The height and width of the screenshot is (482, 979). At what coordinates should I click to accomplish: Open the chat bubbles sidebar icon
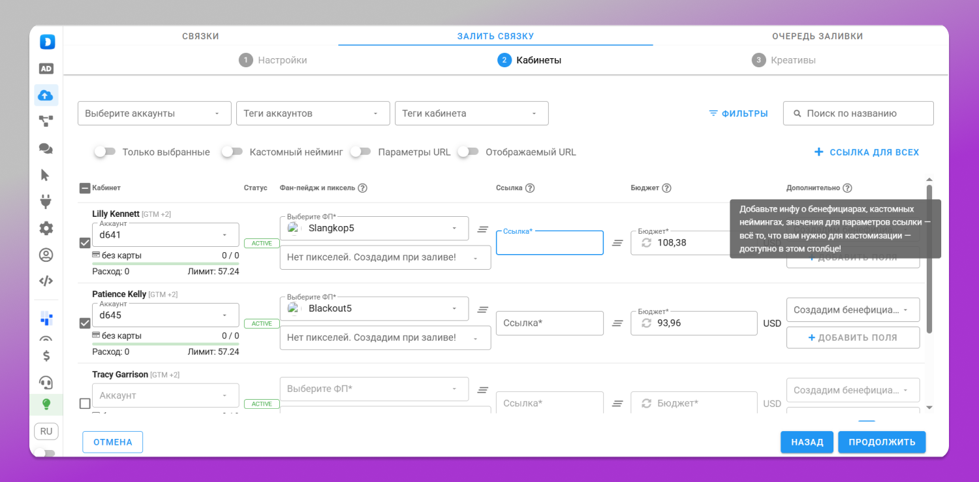tap(46, 148)
